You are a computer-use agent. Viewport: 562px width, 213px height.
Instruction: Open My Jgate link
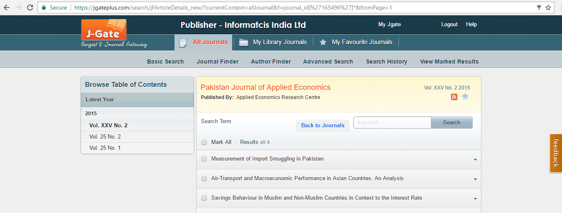[x=390, y=25]
